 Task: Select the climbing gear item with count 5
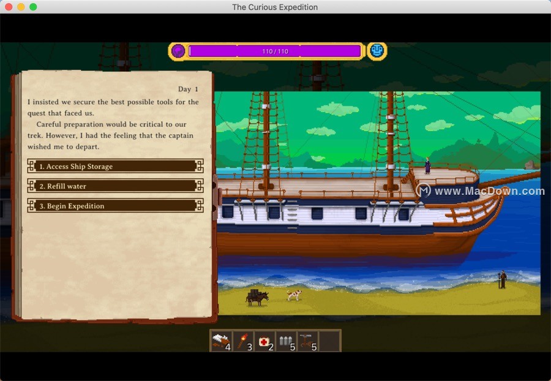pos(307,341)
